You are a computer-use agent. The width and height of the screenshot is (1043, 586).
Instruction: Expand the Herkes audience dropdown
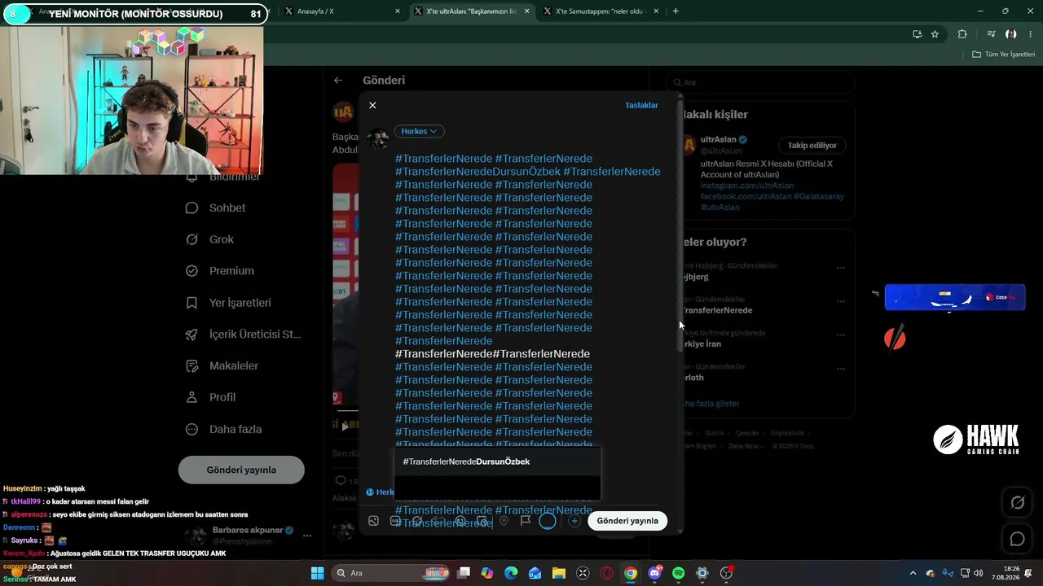tap(420, 131)
